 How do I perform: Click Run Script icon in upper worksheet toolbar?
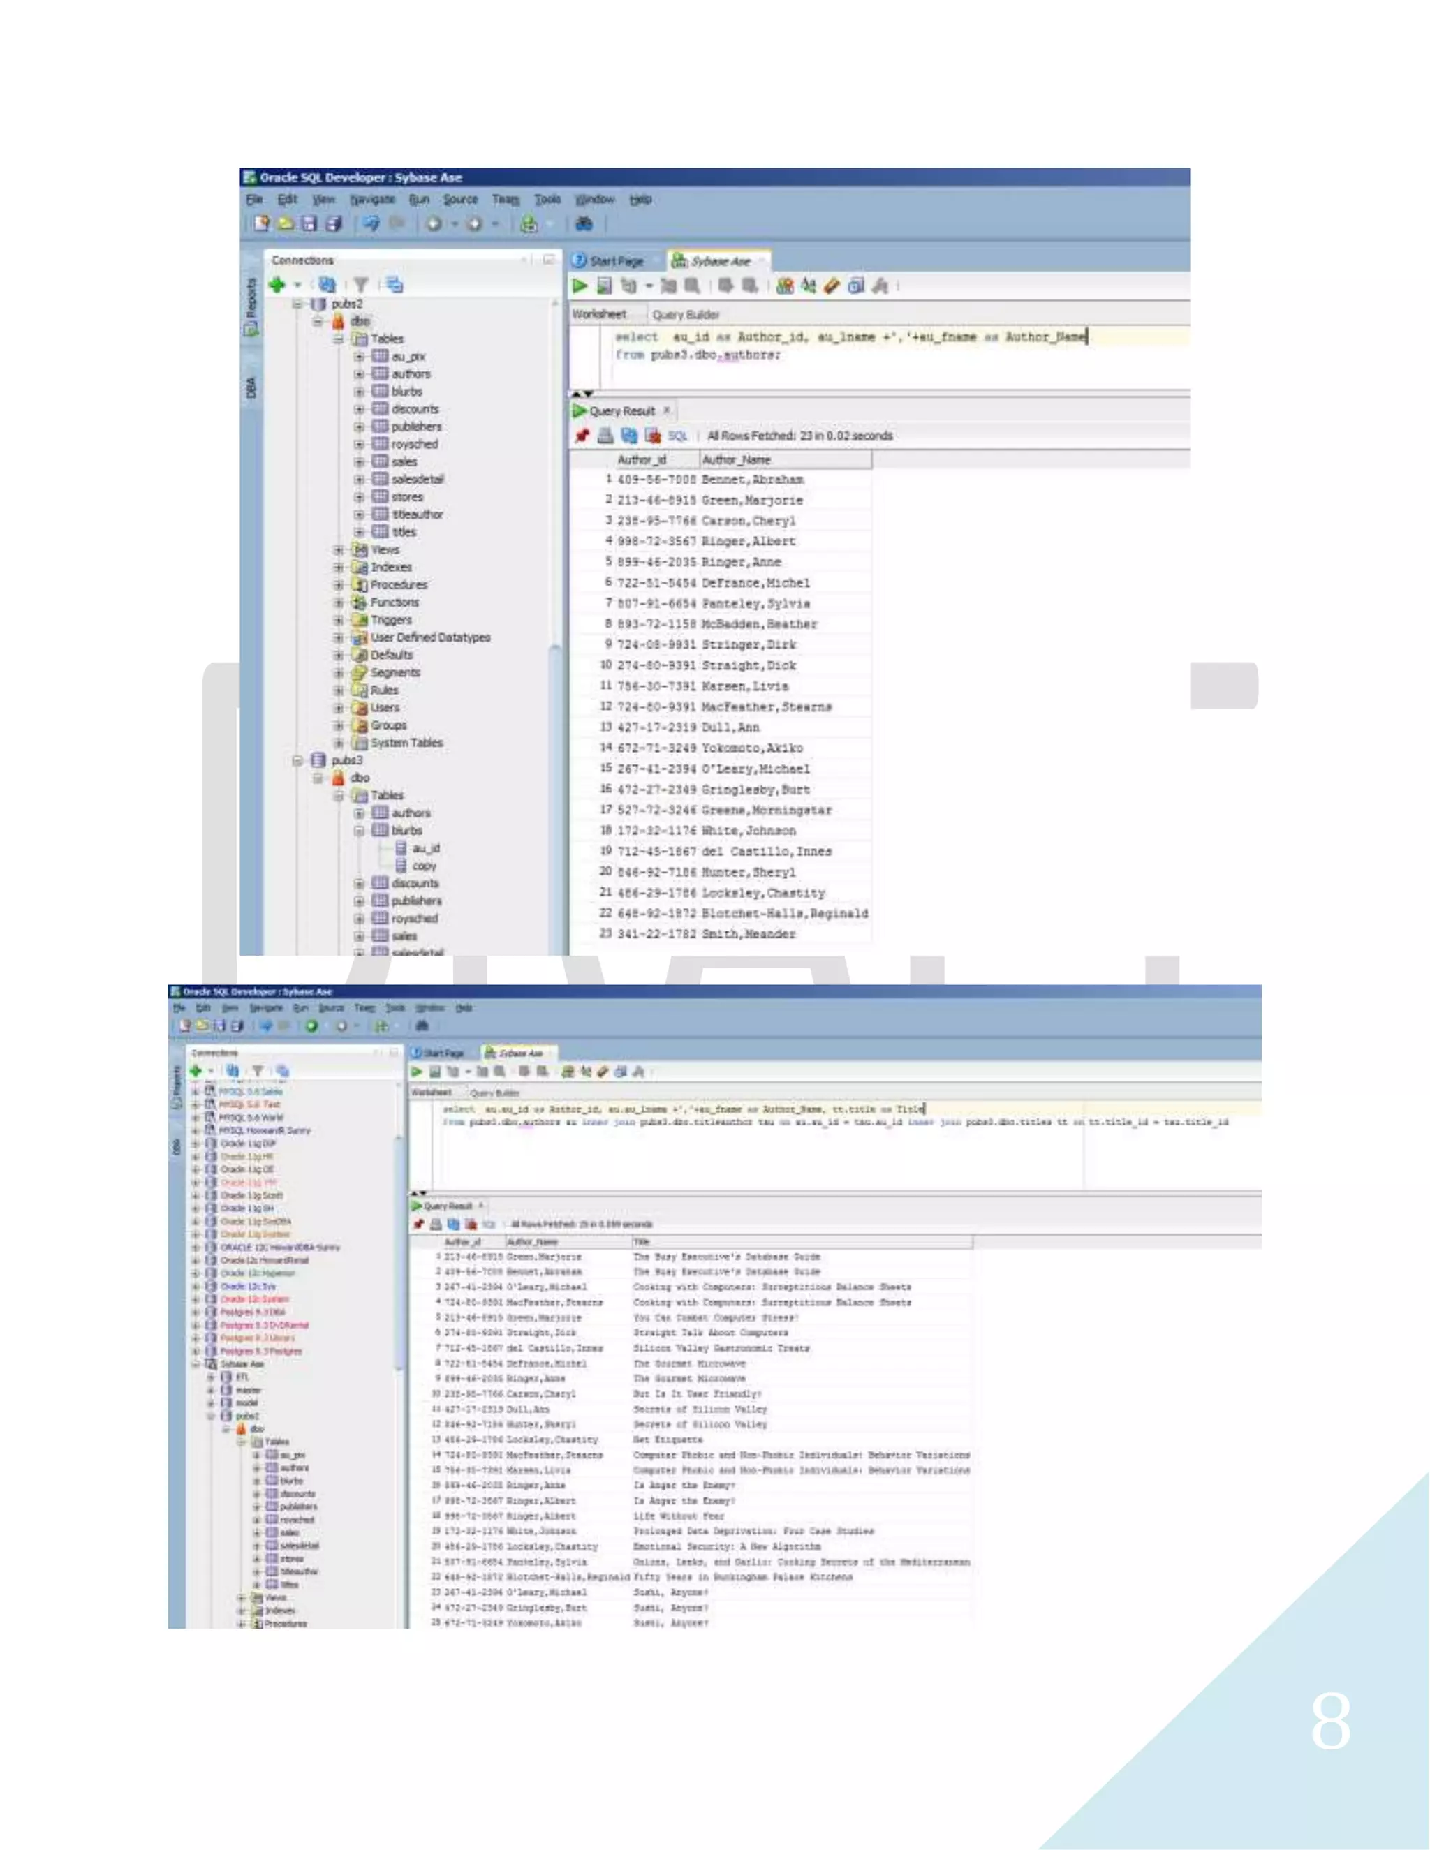coord(604,286)
